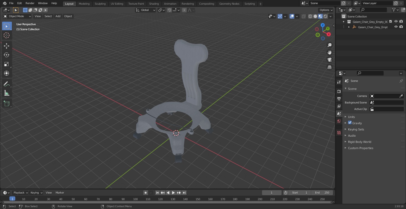Jump to the end frame button
This screenshot has width=406, height=209.
point(184,193)
